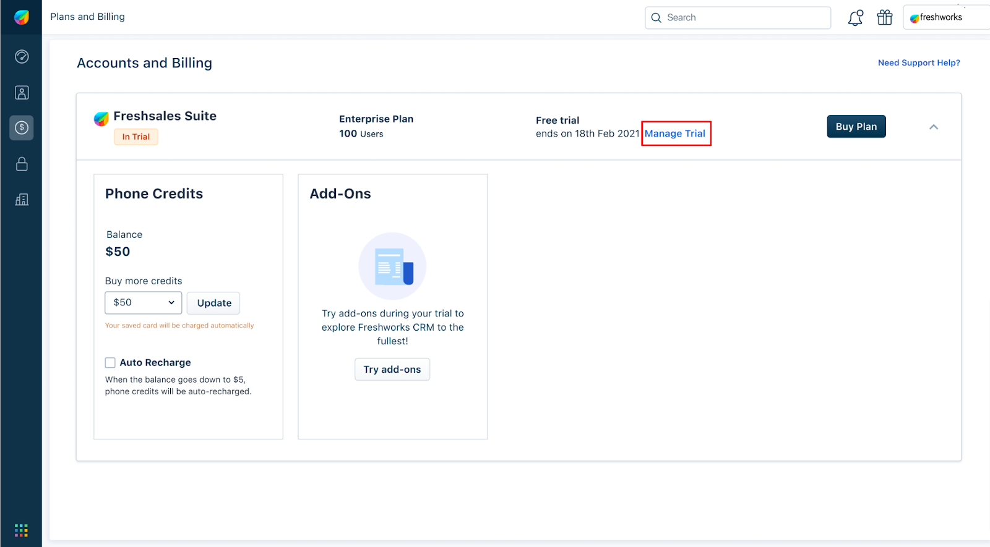Click the Enterprise Plan label
This screenshot has width=990, height=547.
[x=376, y=119]
